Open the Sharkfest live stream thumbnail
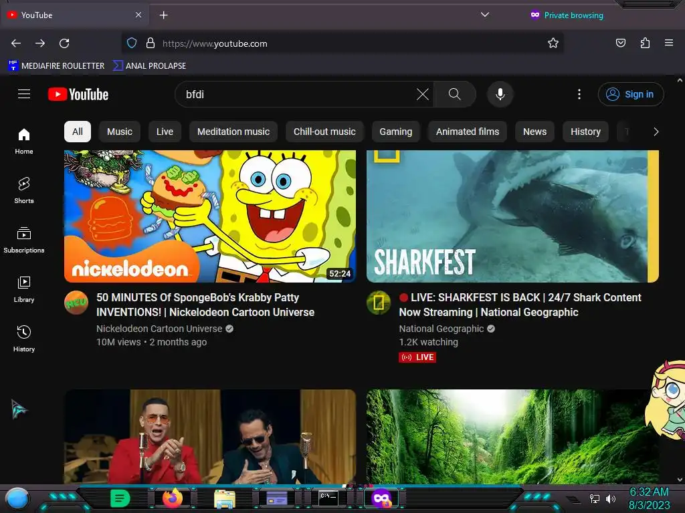 pyautogui.click(x=512, y=216)
